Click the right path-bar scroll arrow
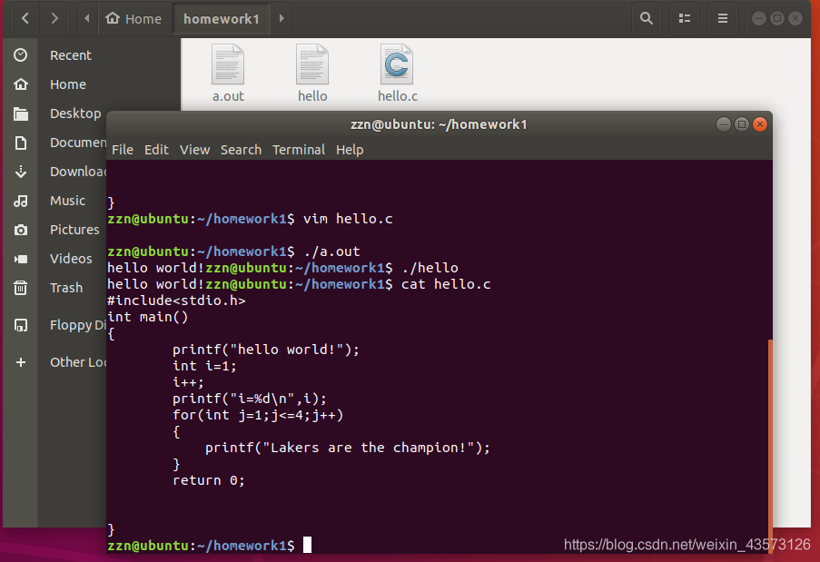Image resolution: width=820 pixels, height=562 pixels. 282,19
